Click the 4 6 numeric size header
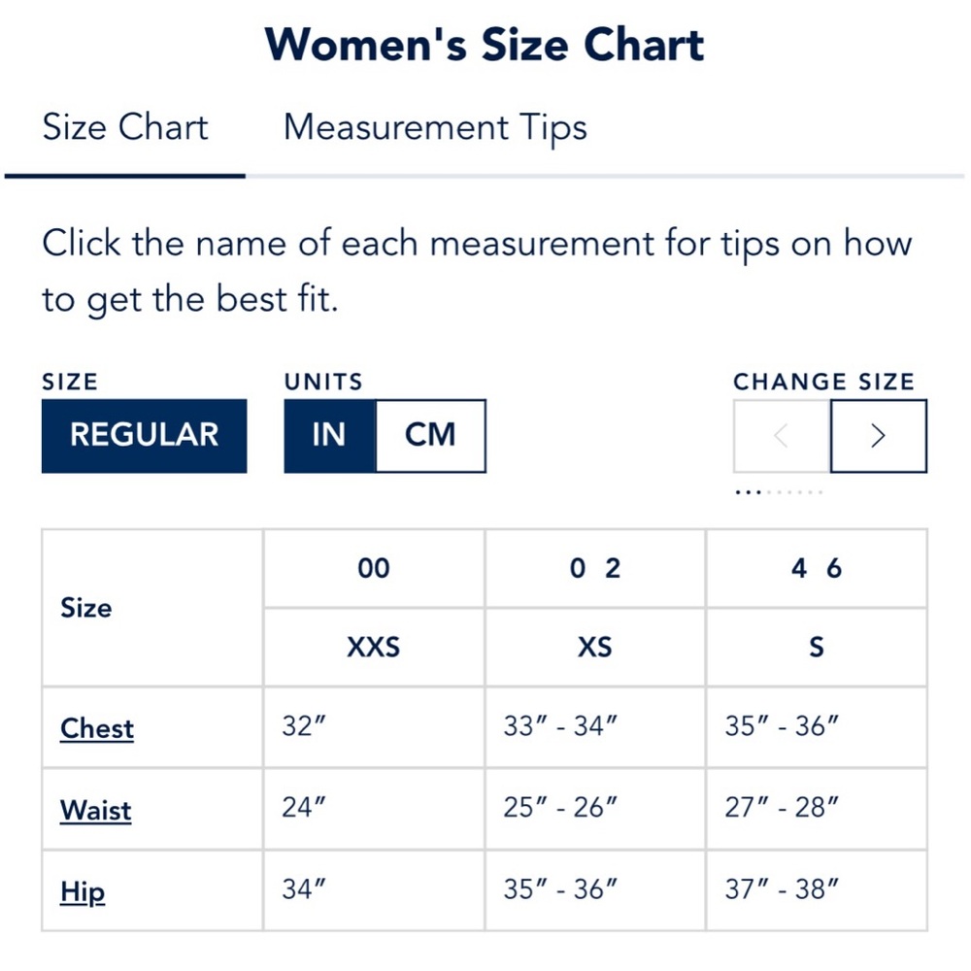971x971 pixels. pyautogui.click(x=816, y=569)
